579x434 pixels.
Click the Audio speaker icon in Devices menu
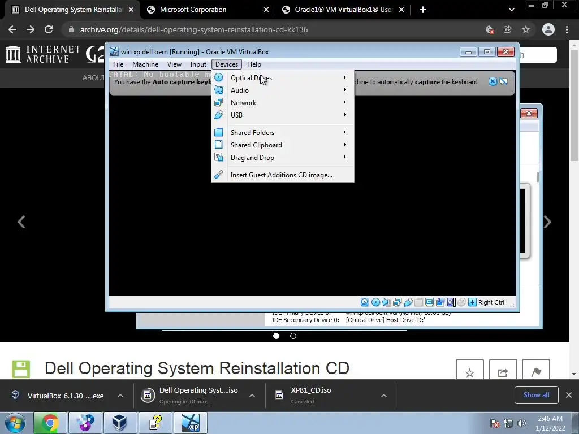219,90
